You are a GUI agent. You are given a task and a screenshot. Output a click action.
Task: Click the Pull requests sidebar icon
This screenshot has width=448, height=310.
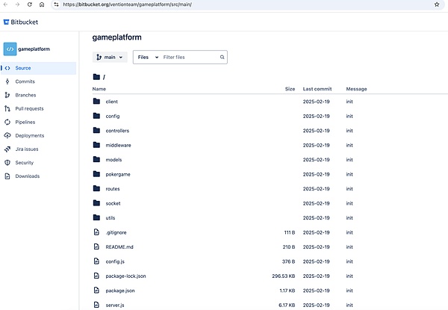(x=8, y=108)
